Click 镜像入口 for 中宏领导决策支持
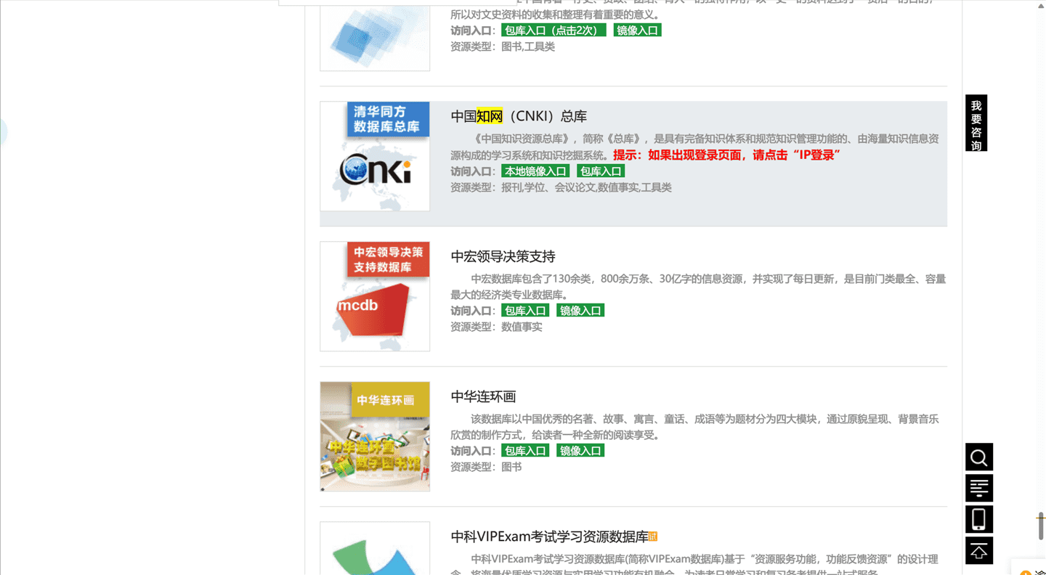1046x575 pixels. 580,311
